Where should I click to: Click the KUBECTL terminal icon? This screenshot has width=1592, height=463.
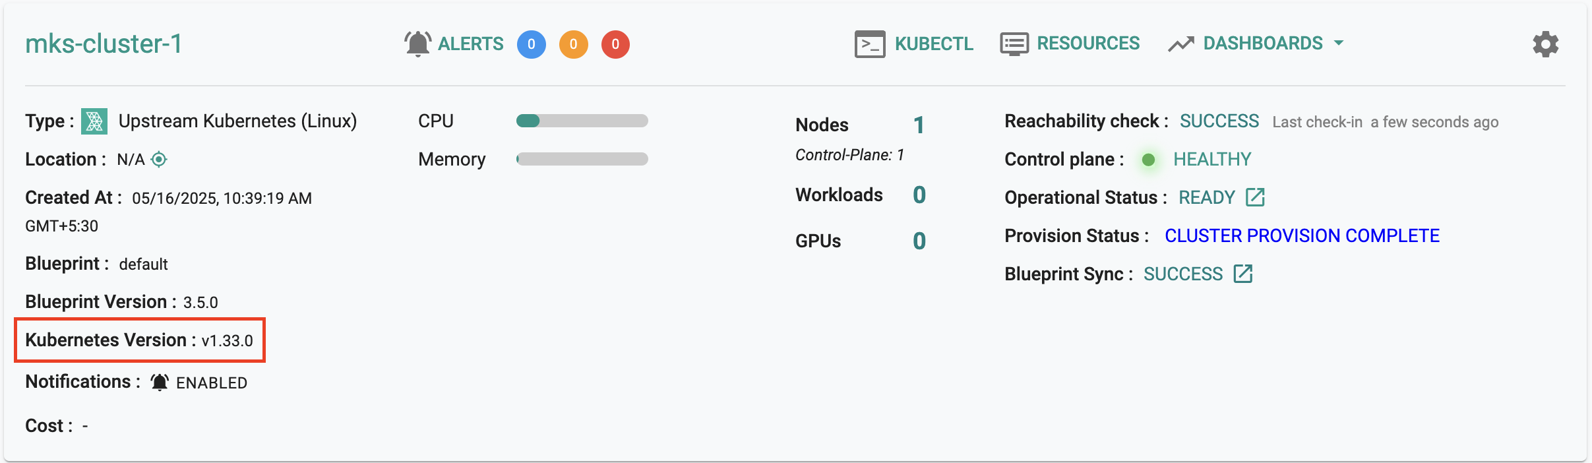pos(870,44)
